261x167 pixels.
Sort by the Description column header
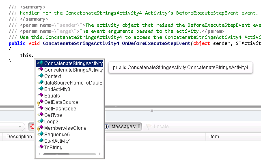pos(19,137)
